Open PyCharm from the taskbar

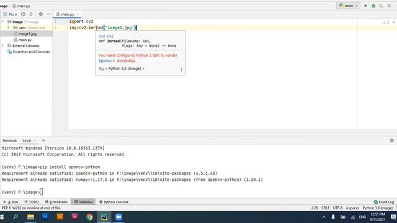[x=104, y=217]
